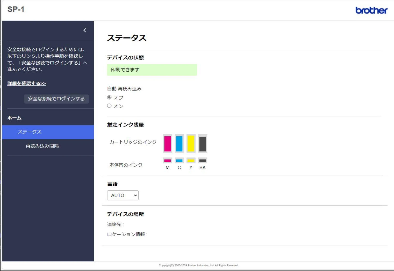Open the 詳細を確認する>> link

27,84
